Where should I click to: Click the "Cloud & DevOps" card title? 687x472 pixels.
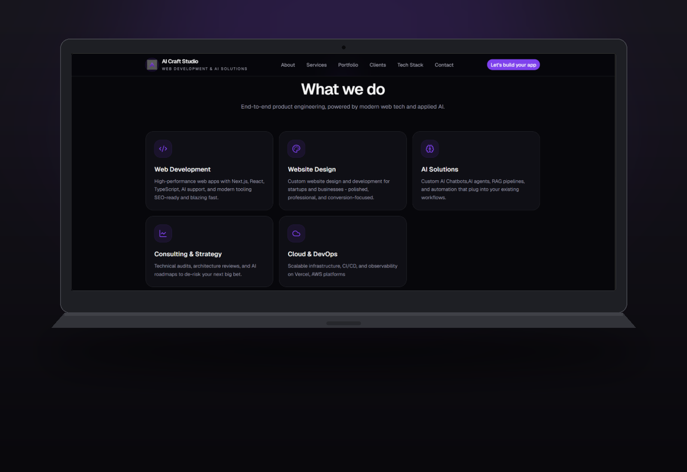[313, 254]
